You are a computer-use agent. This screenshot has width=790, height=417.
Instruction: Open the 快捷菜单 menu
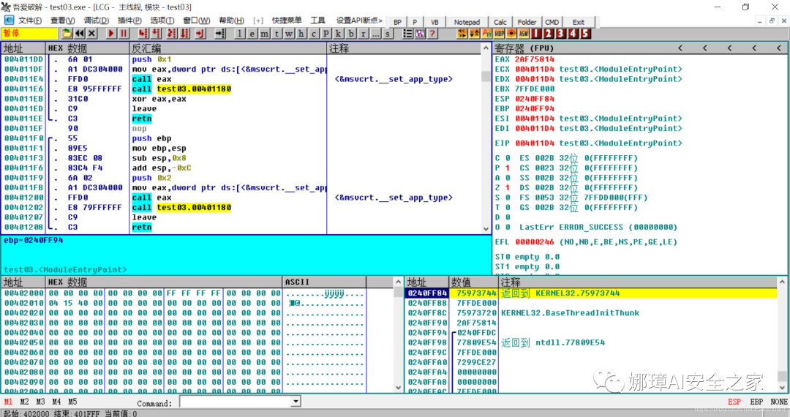287,20
